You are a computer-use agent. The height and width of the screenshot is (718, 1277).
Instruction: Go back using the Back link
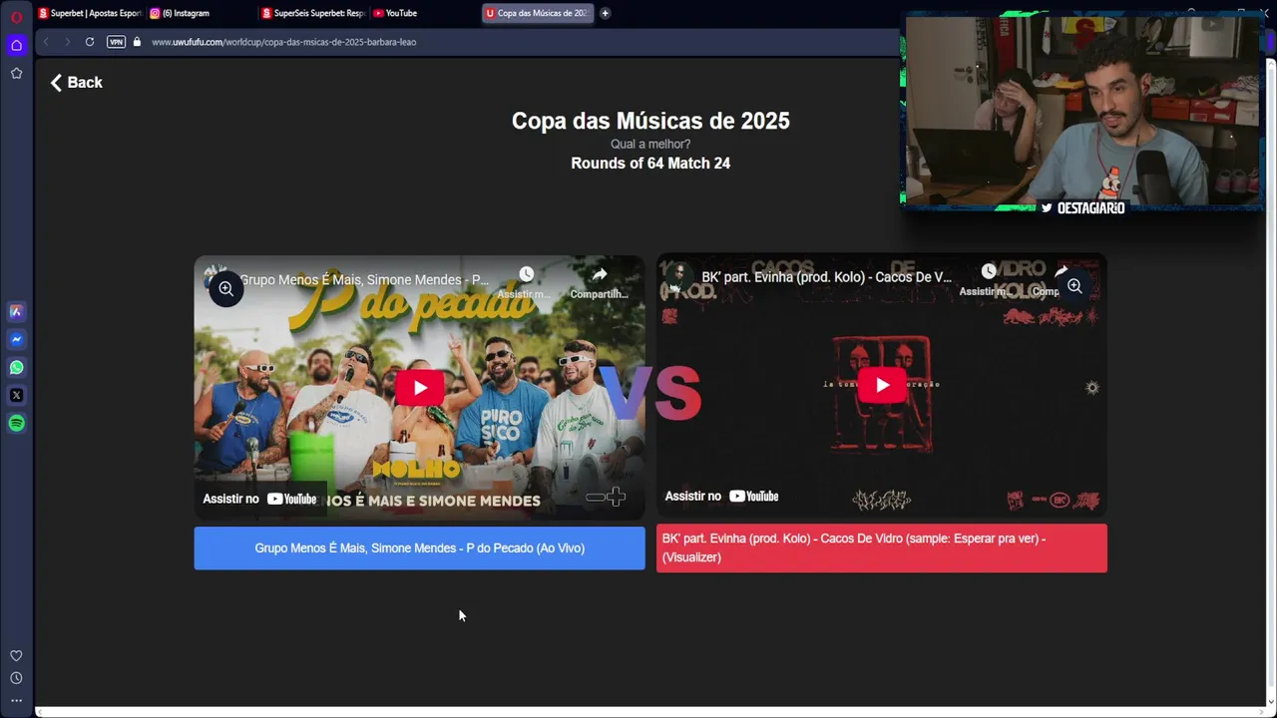(x=77, y=83)
